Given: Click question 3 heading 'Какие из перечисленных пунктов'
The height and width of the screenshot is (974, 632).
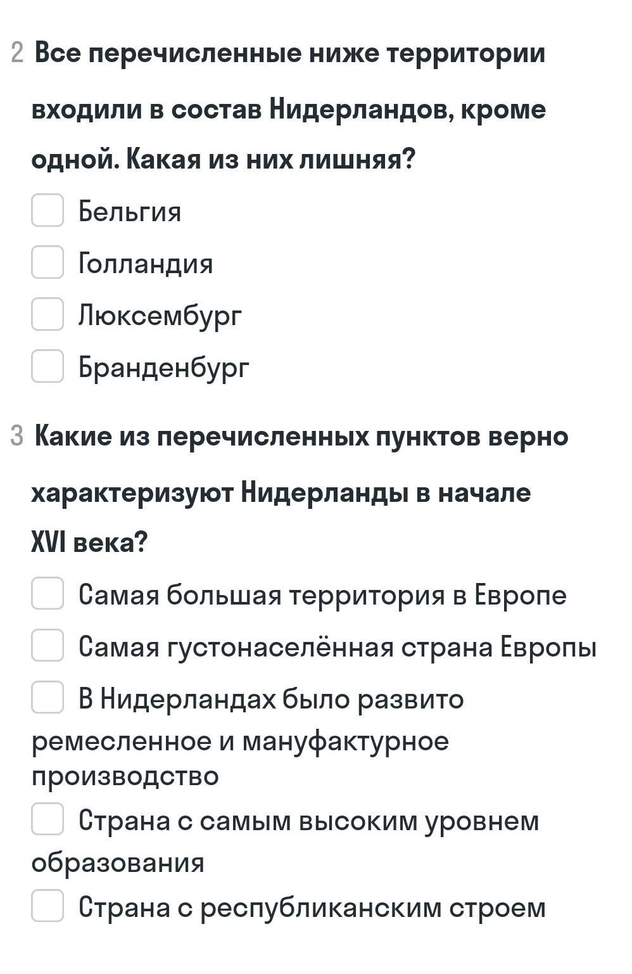Looking at the screenshot, I should 301,437.
